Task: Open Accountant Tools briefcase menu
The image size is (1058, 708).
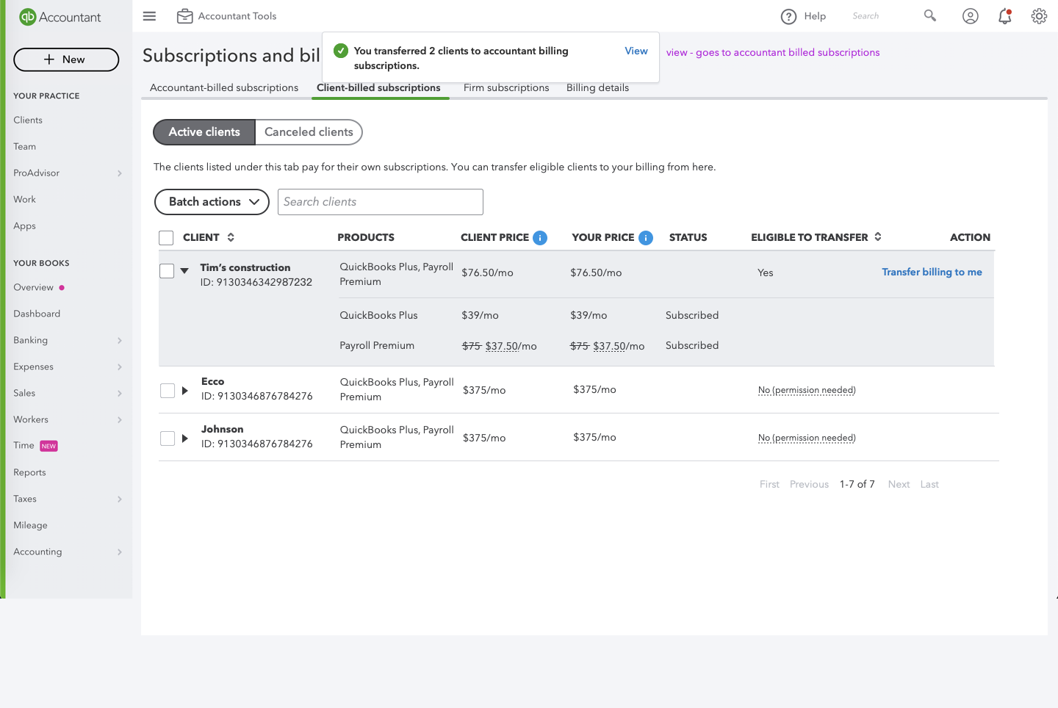Action: (227, 16)
